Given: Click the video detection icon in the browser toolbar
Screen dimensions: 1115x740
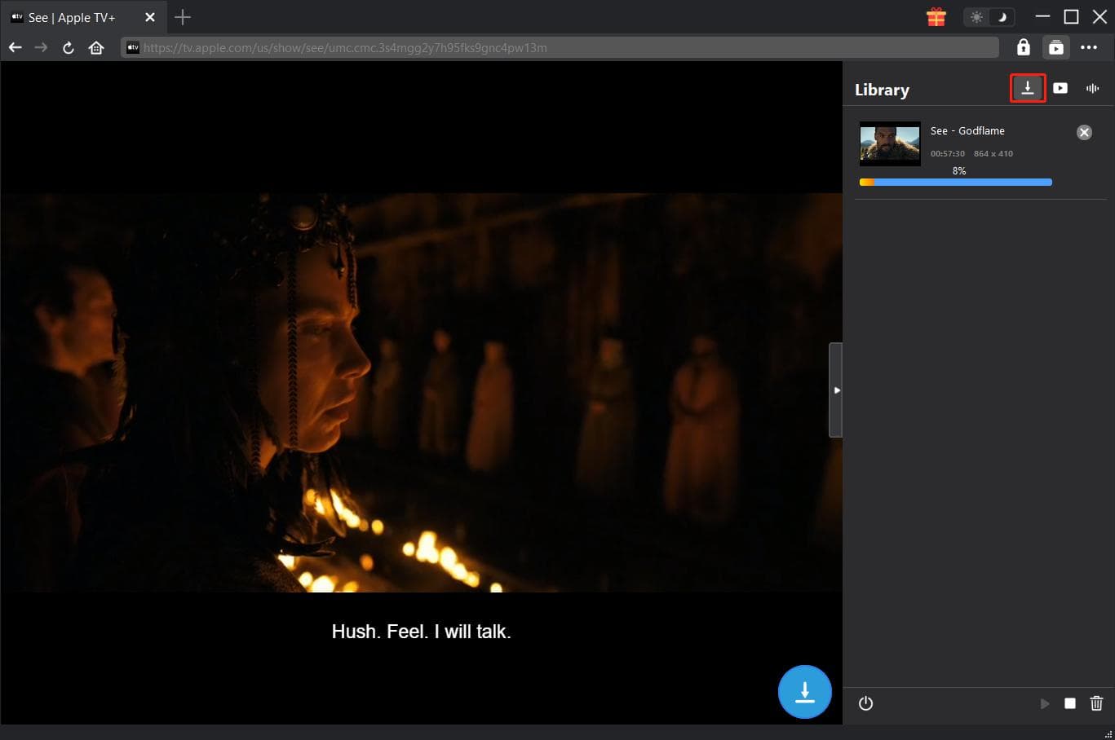Looking at the screenshot, I should pos(1056,47).
